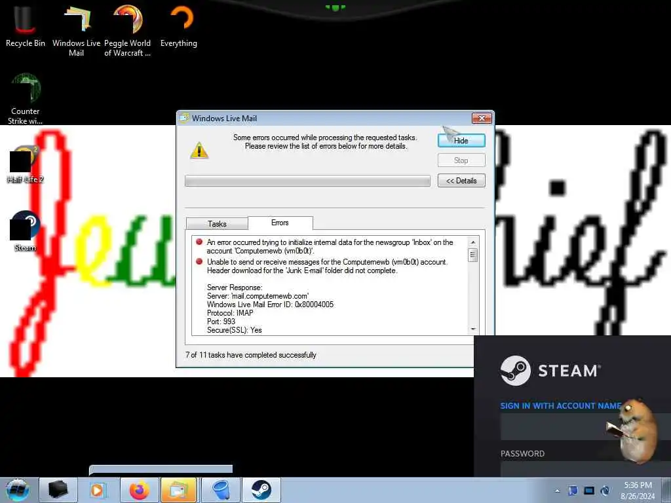Collapse with the << Details button

tap(461, 181)
